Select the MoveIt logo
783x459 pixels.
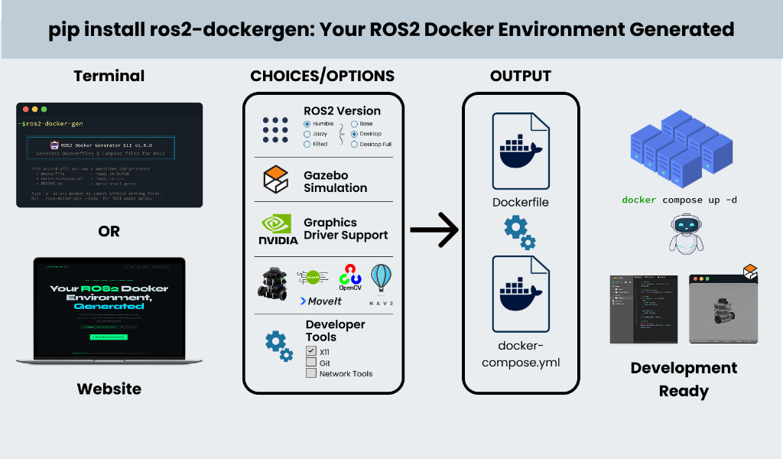(320, 301)
